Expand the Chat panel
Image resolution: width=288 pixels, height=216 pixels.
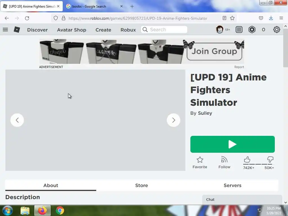tap(242, 200)
